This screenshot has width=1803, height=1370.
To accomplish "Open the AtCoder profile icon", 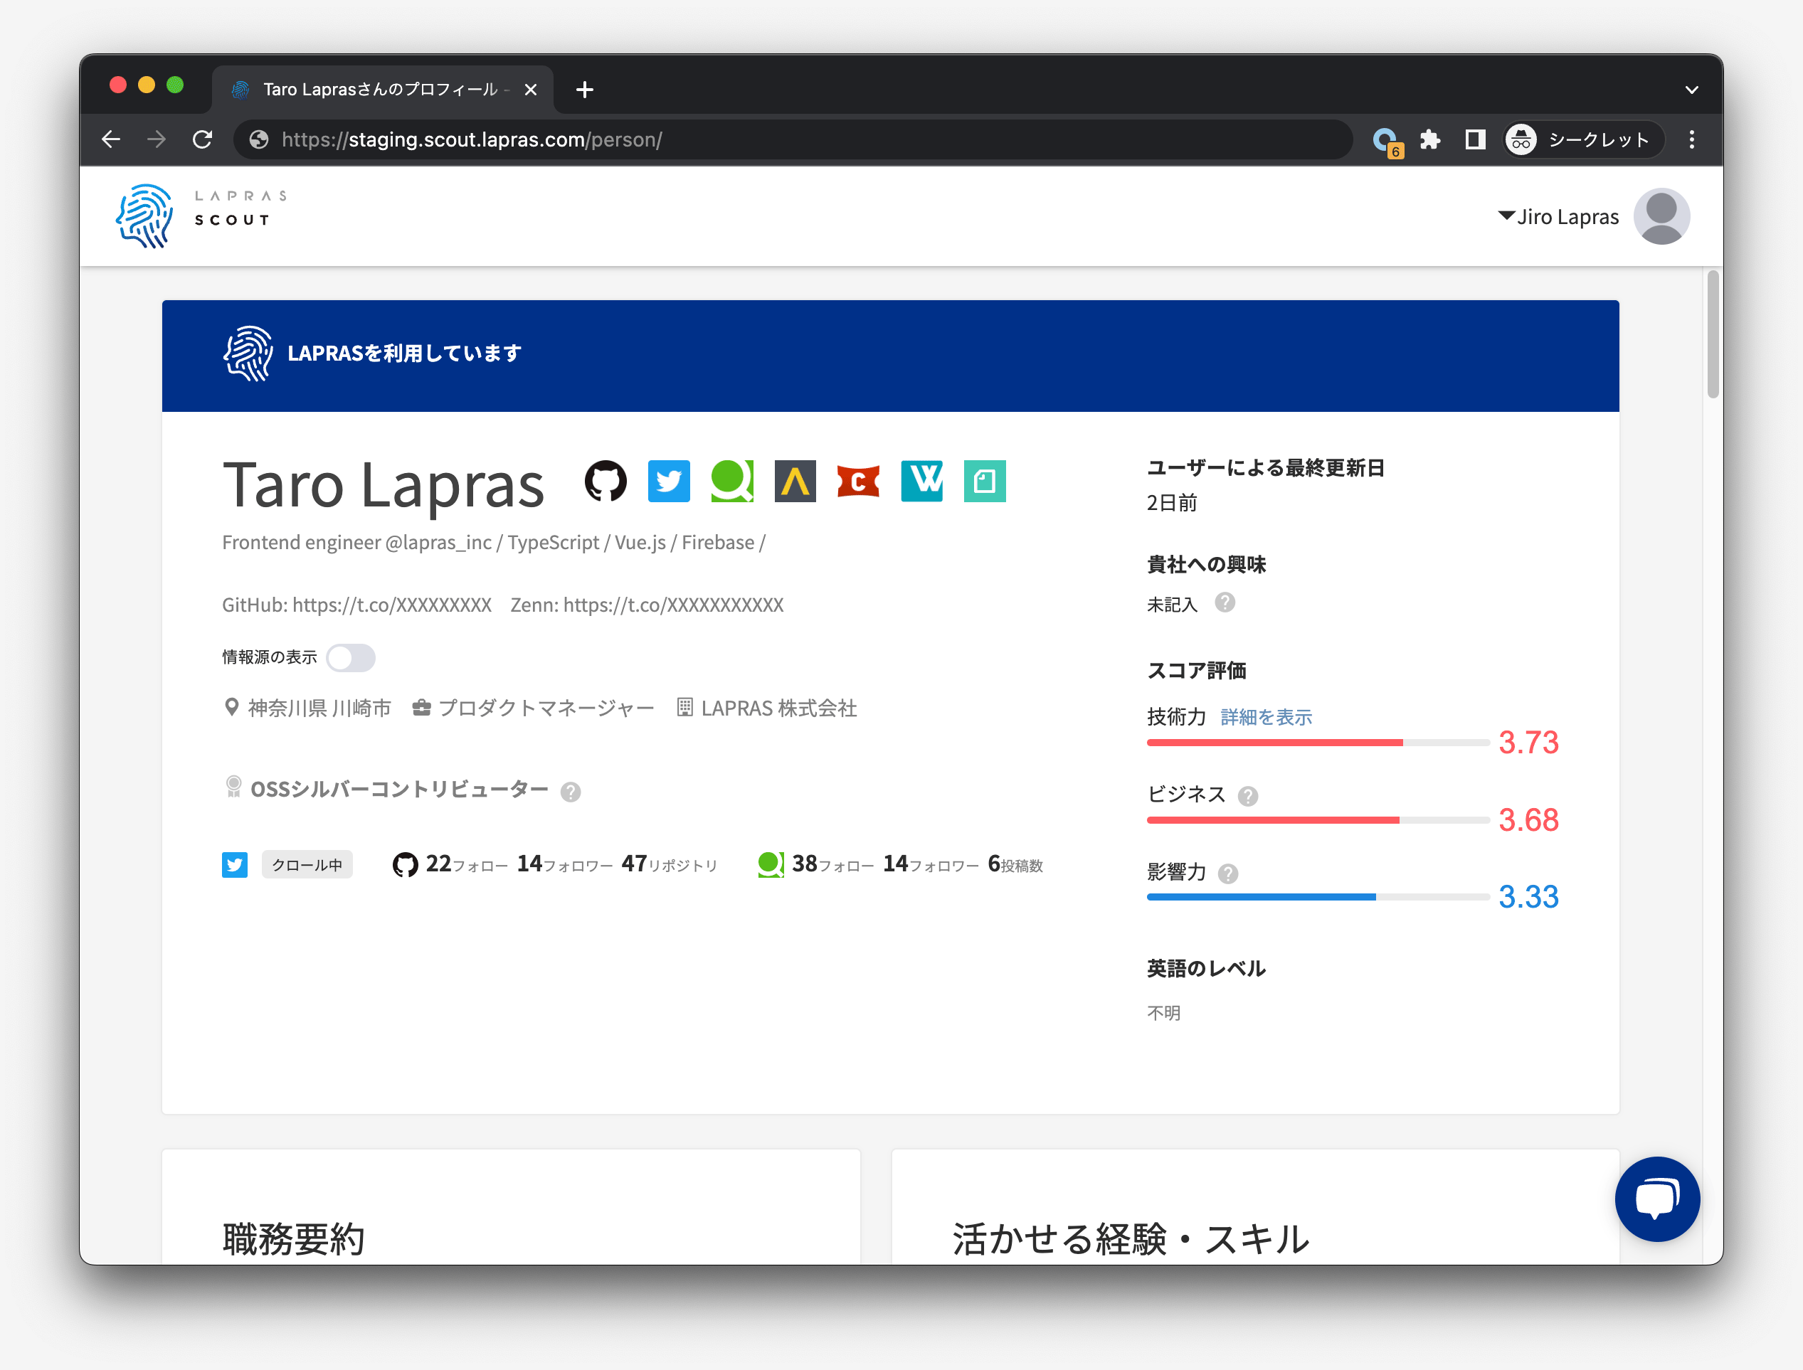I will coord(795,482).
